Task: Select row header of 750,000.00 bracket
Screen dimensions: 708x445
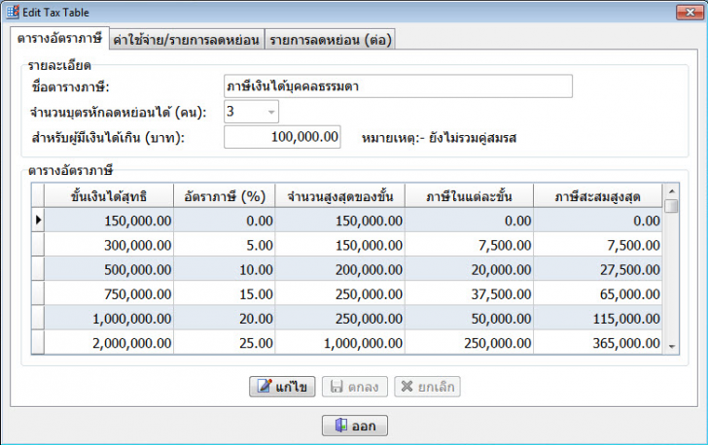Action: tap(38, 293)
